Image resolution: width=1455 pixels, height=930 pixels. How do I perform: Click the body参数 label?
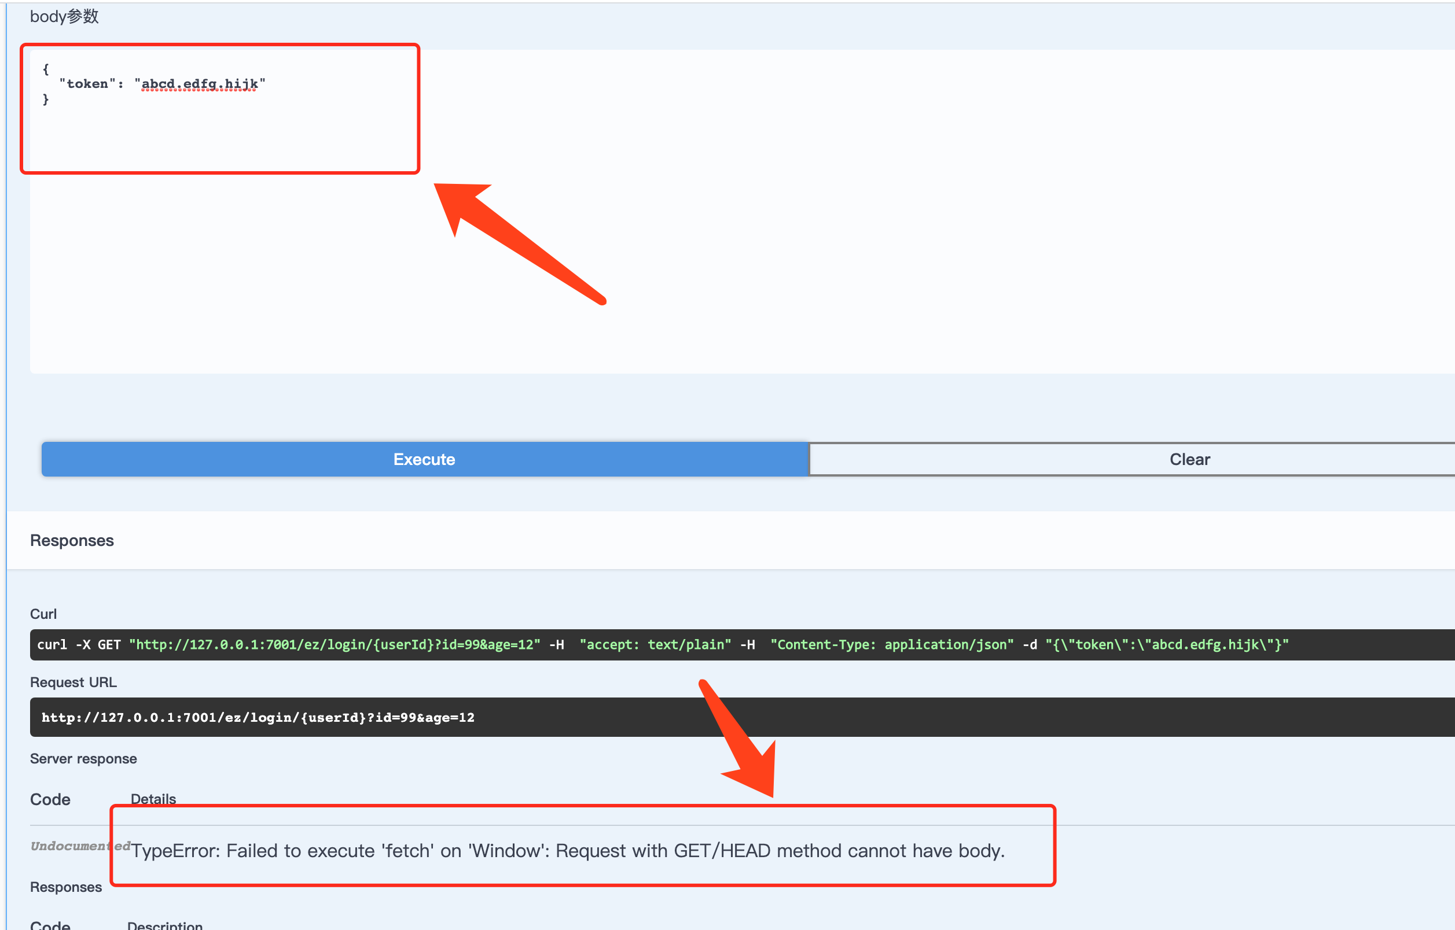point(64,16)
